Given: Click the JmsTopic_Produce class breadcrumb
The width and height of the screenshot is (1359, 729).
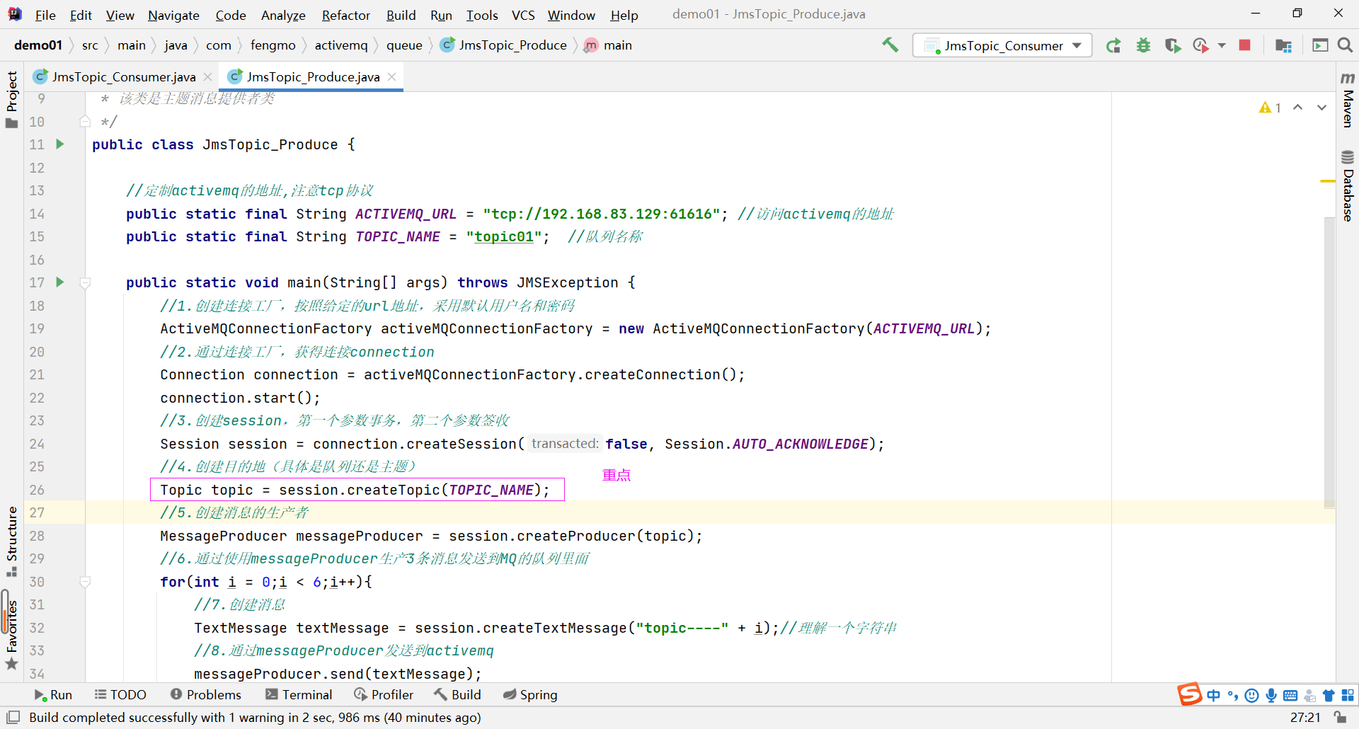Looking at the screenshot, I should (x=503, y=45).
